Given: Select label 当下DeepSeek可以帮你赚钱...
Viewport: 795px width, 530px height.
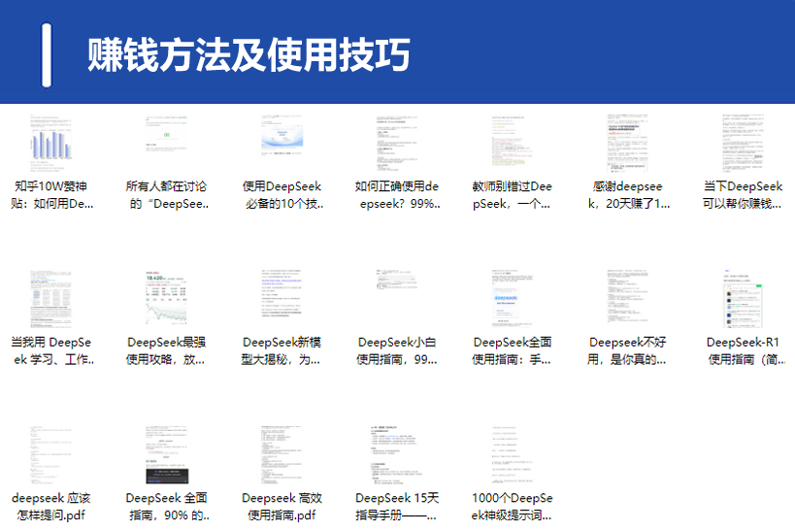Looking at the screenshot, I should pos(744,195).
